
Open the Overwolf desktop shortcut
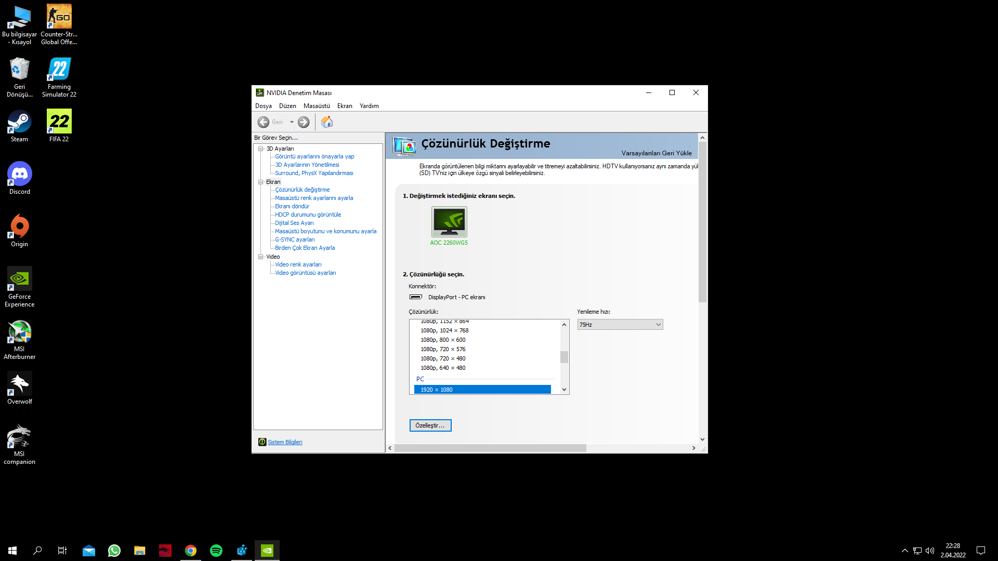pos(20,388)
